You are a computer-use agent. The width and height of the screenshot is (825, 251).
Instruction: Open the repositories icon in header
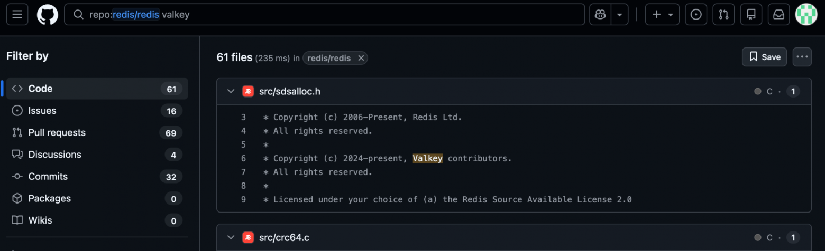[751, 15]
